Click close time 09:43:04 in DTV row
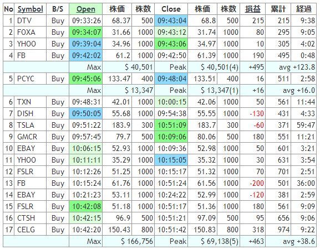Screen dimensions: 320x250 (171, 20)
